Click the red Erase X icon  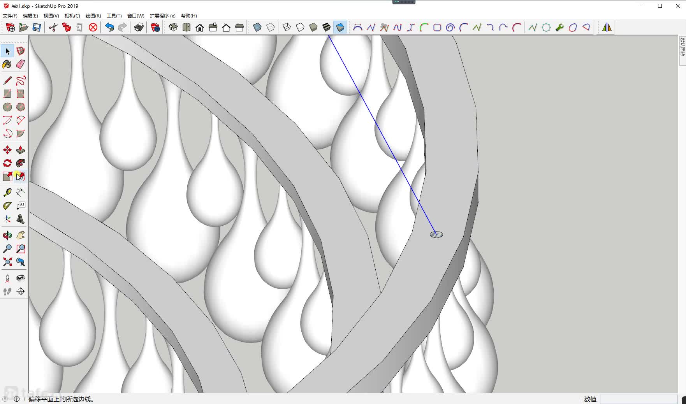click(93, 27)
